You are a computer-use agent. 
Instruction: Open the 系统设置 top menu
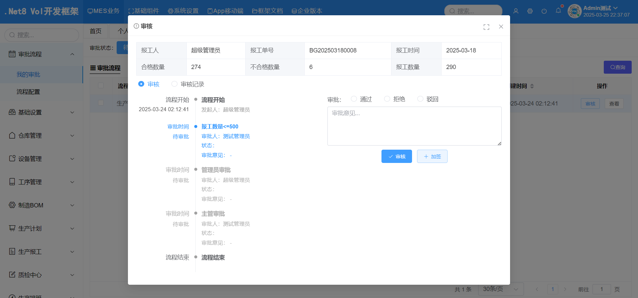[x=183, y=11]
